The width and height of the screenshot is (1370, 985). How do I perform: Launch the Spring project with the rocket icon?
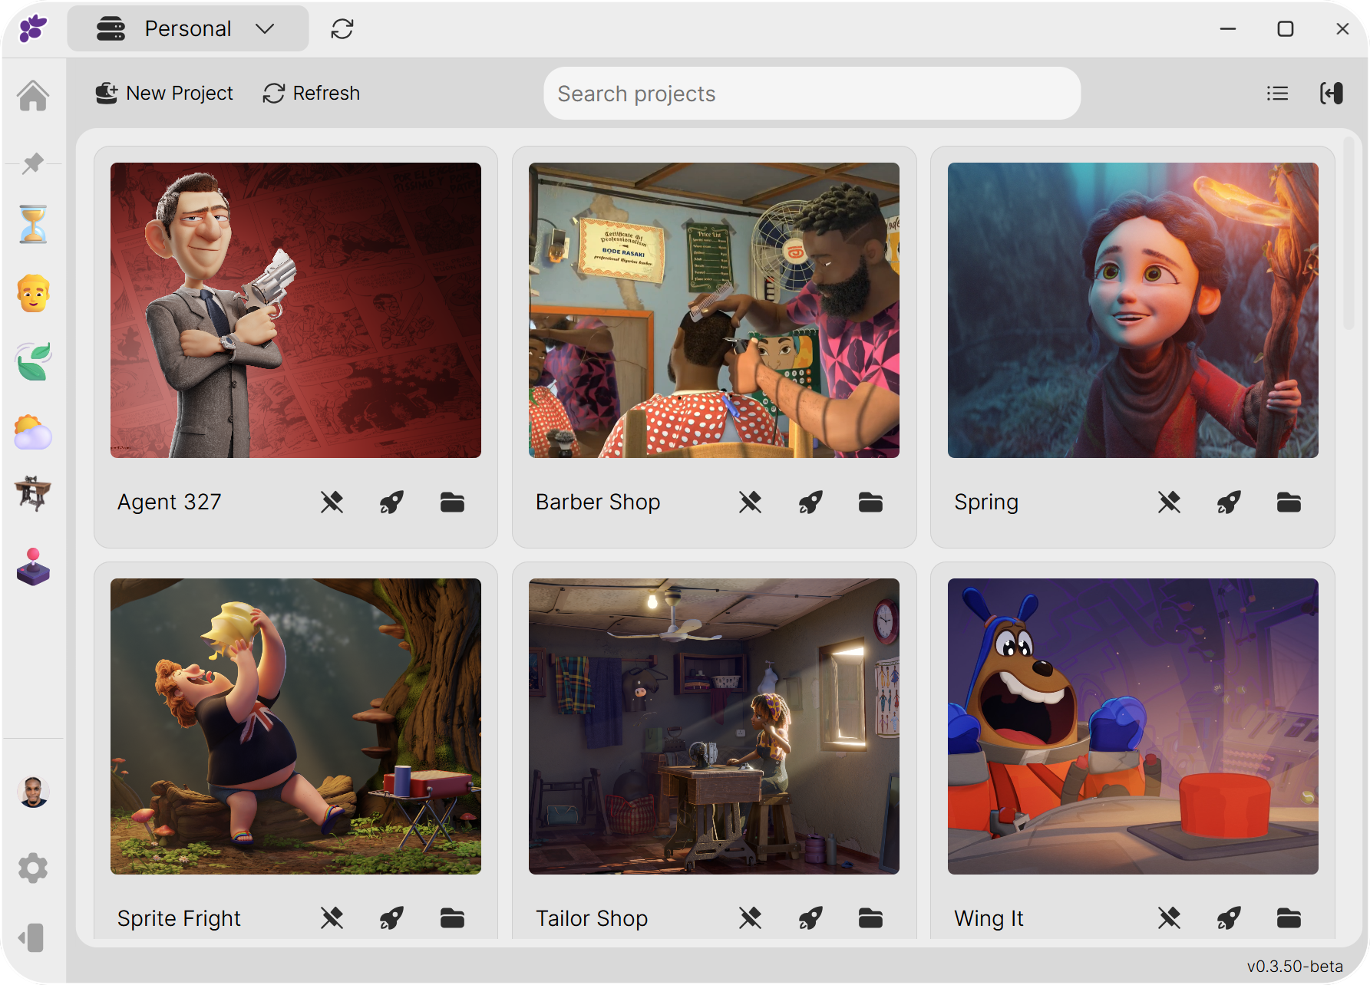point(1229,502)
